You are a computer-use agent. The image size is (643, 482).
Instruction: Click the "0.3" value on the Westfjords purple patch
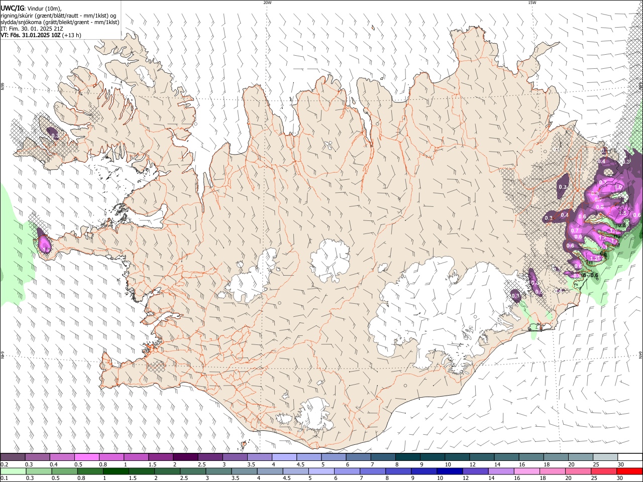tap(54, 136)
